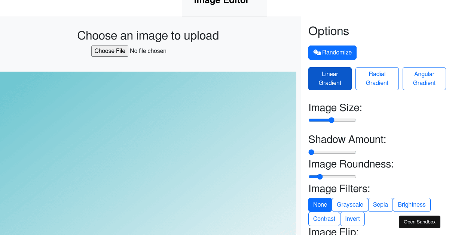Click the Randomize button

pyautogui.click(x=332, y=52)
